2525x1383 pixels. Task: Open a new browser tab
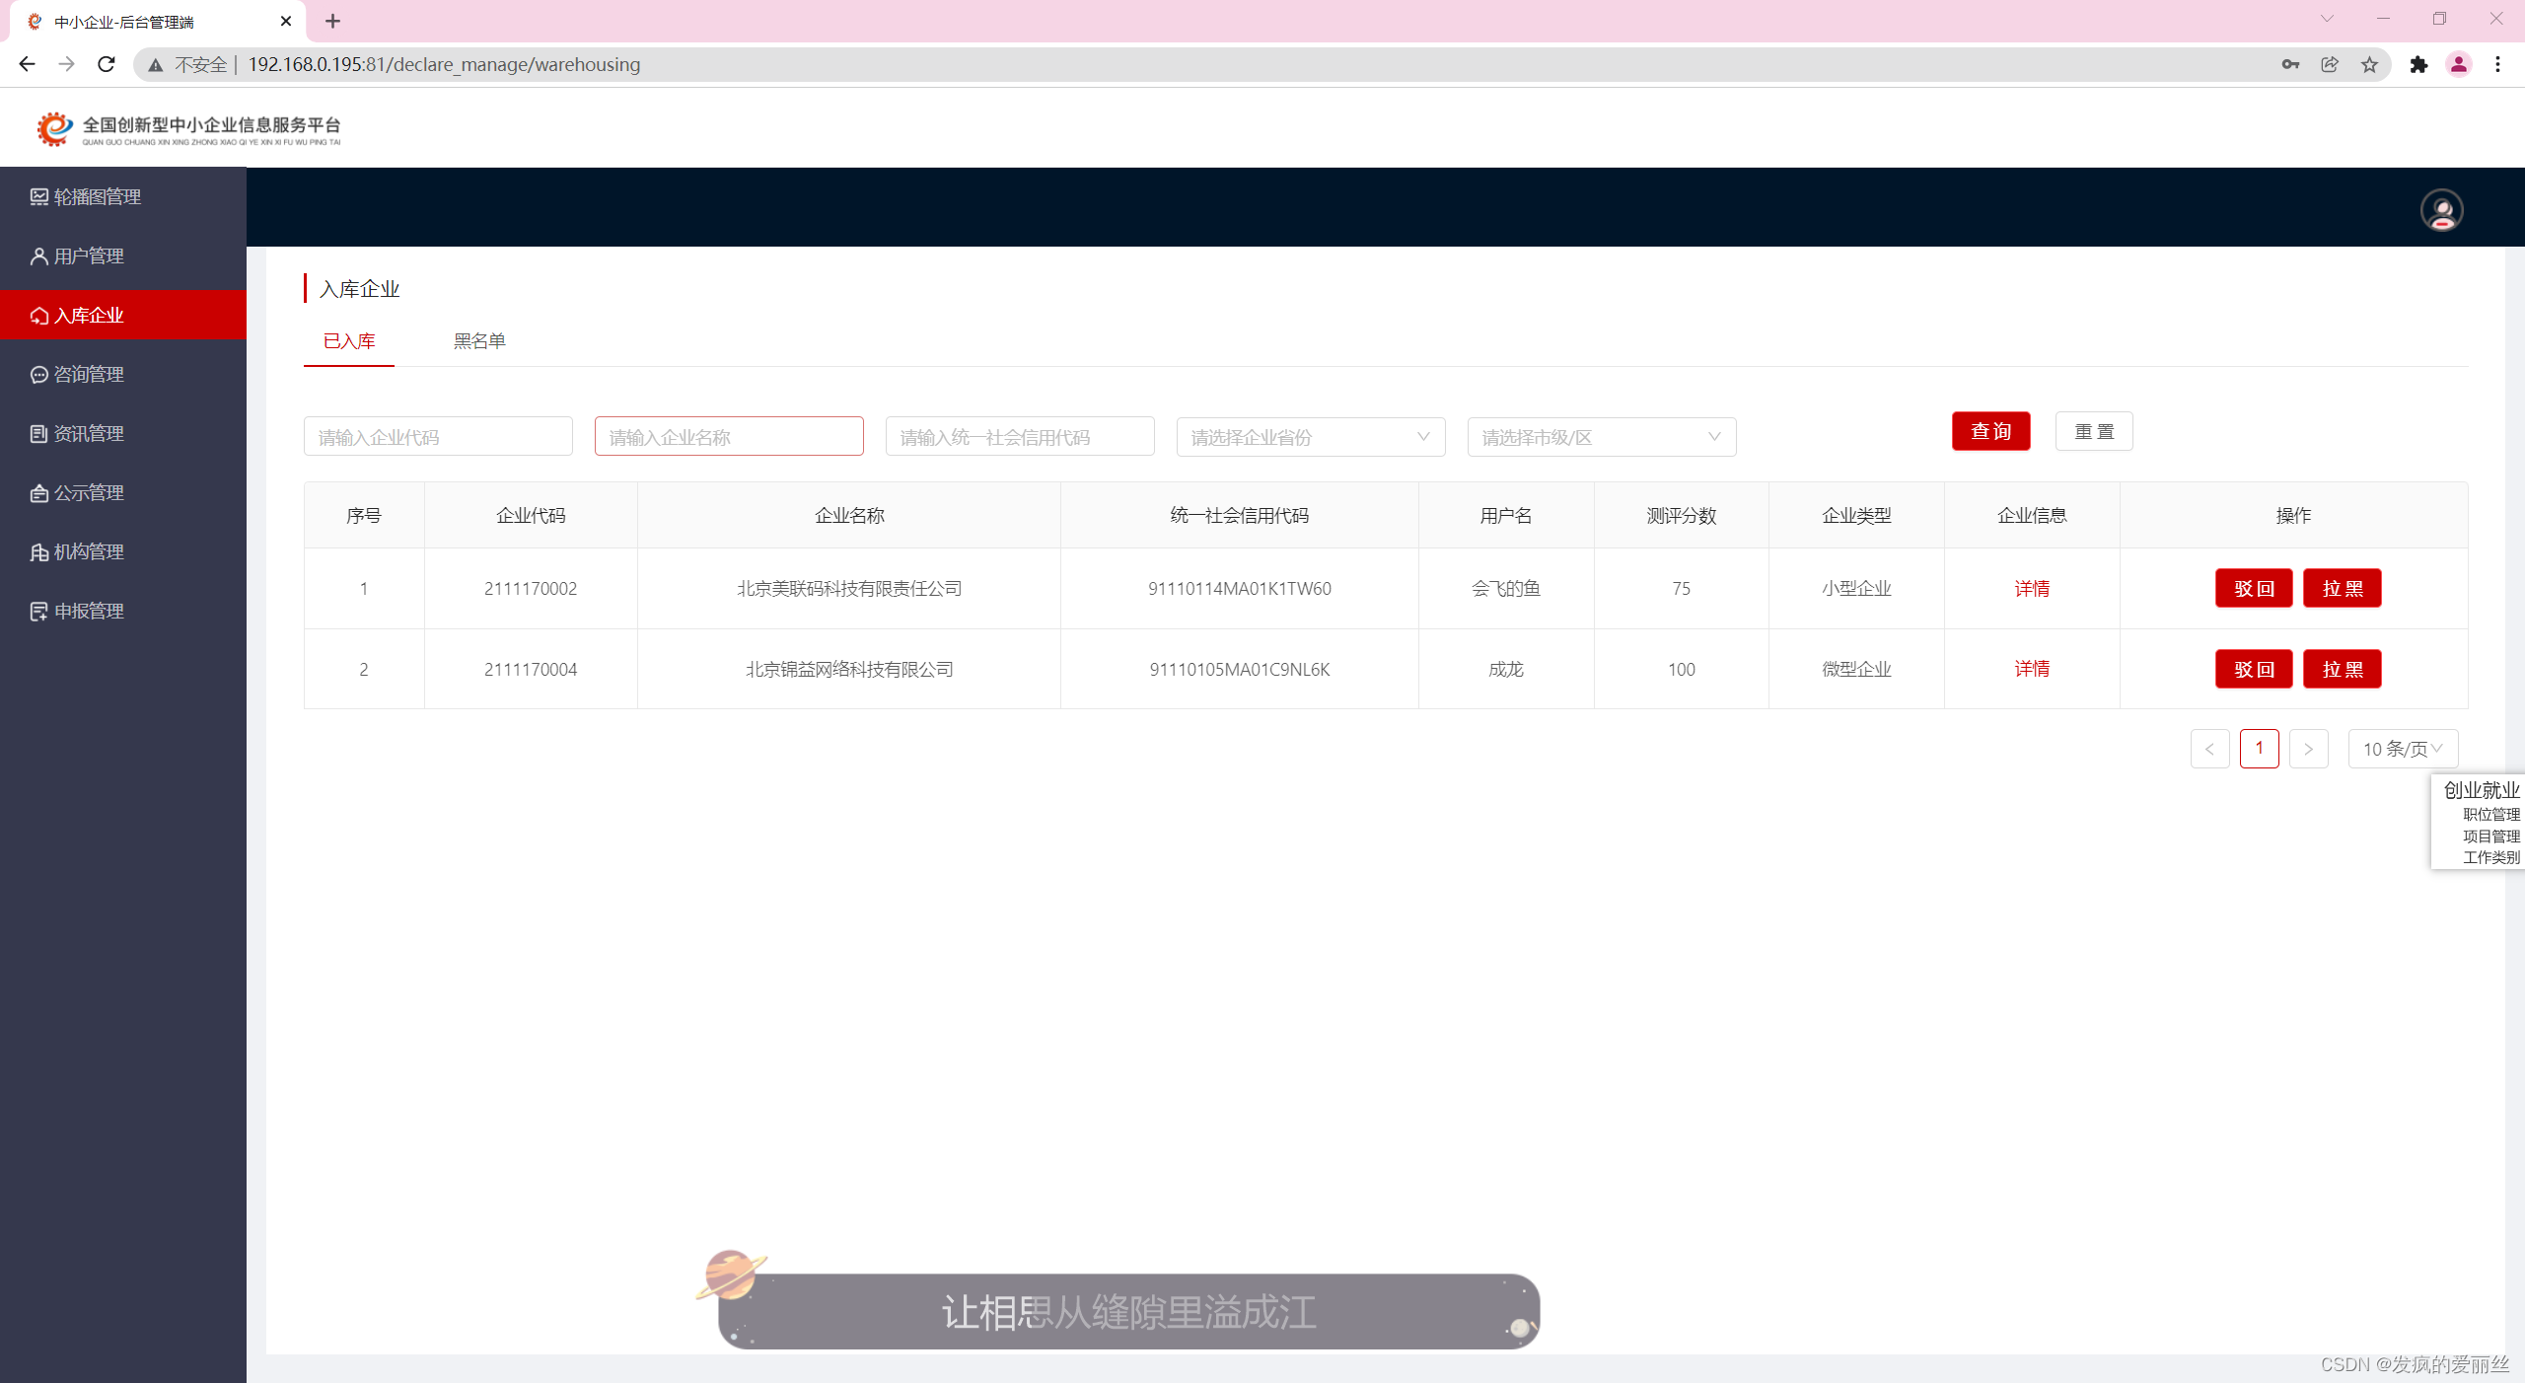pos(332,21)
